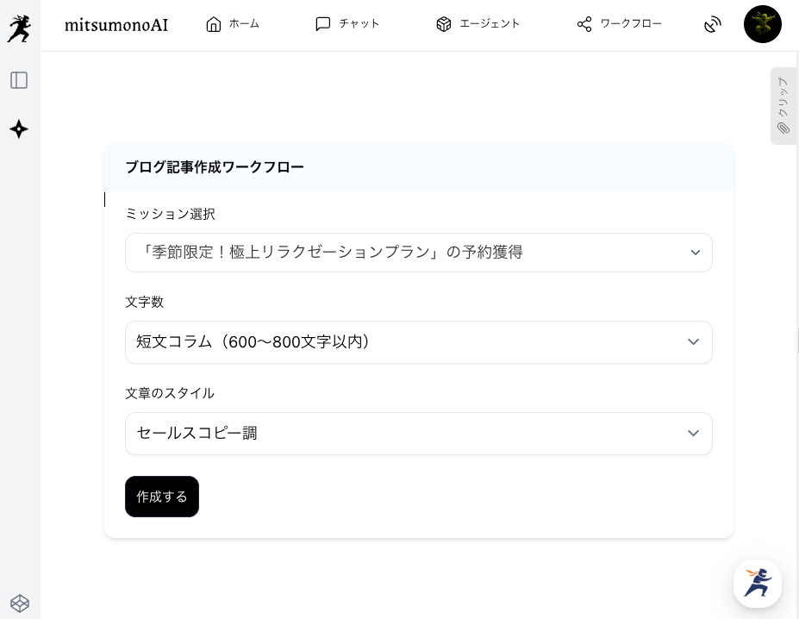Click the satellite dish icon in top navigation
The image size is (799, 619).
712,24
